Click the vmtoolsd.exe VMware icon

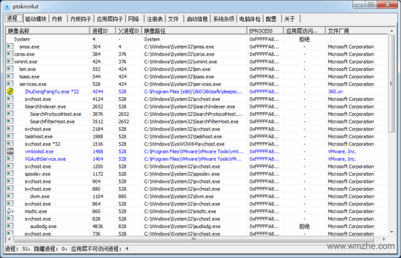tap(10, 152)
